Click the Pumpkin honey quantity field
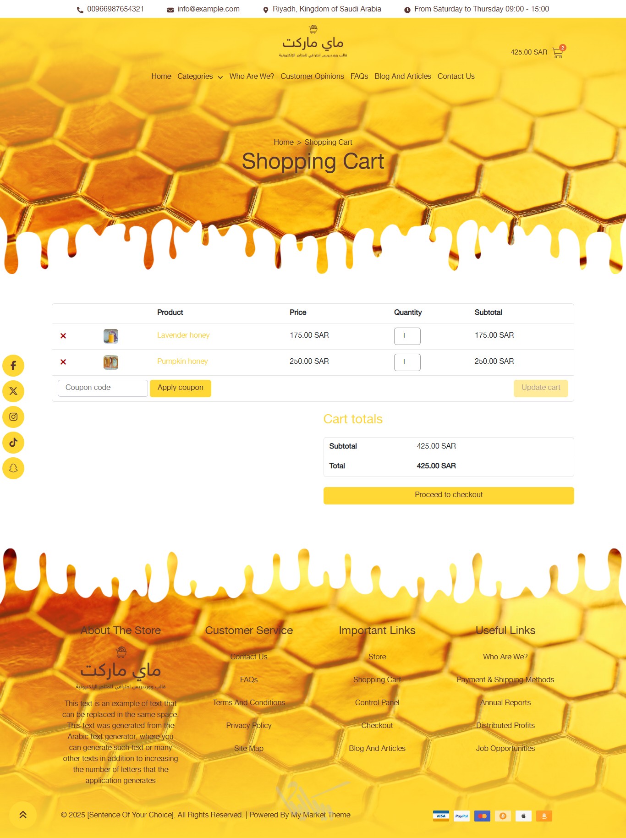This screenshot has height=838, width=626. pyautogui.click(x=407, y=362)
